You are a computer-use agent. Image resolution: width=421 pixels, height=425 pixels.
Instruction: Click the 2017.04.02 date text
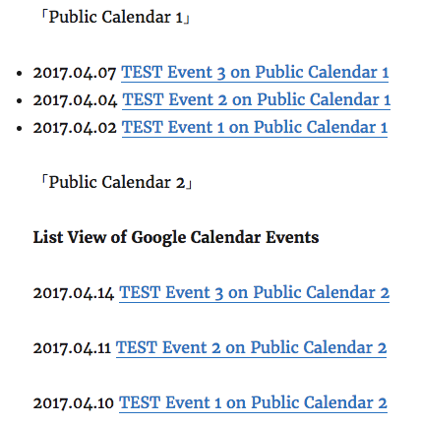[75, 128]
